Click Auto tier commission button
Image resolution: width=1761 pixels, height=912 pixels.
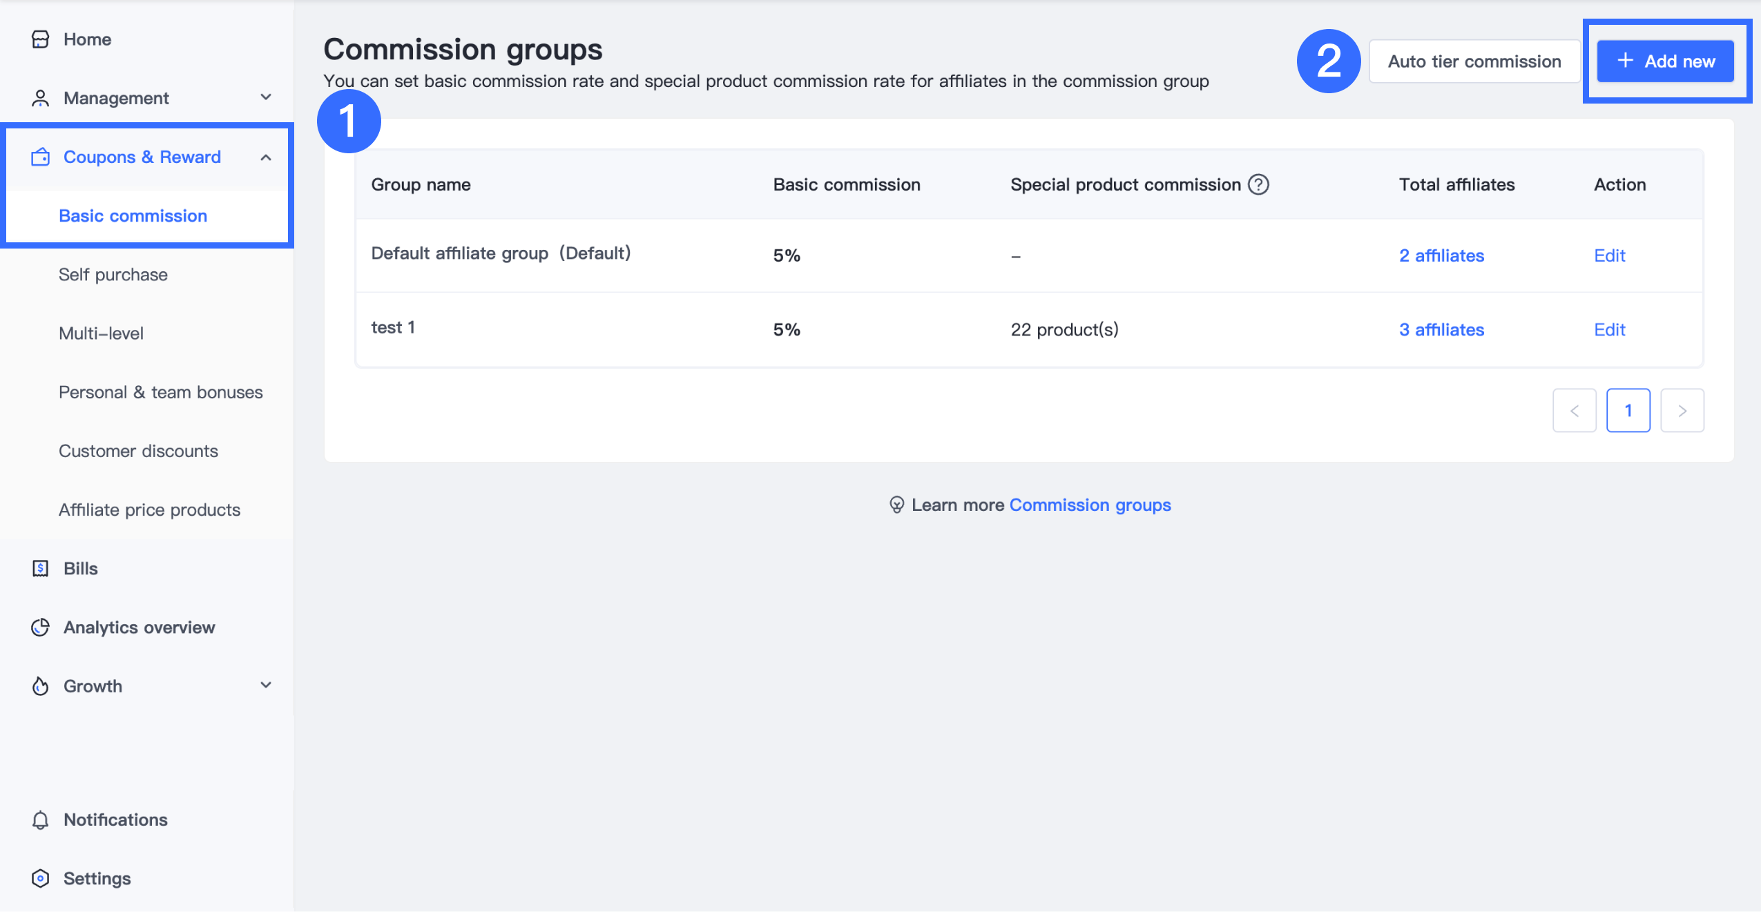pyautogui.click(x=1474, y=61)
